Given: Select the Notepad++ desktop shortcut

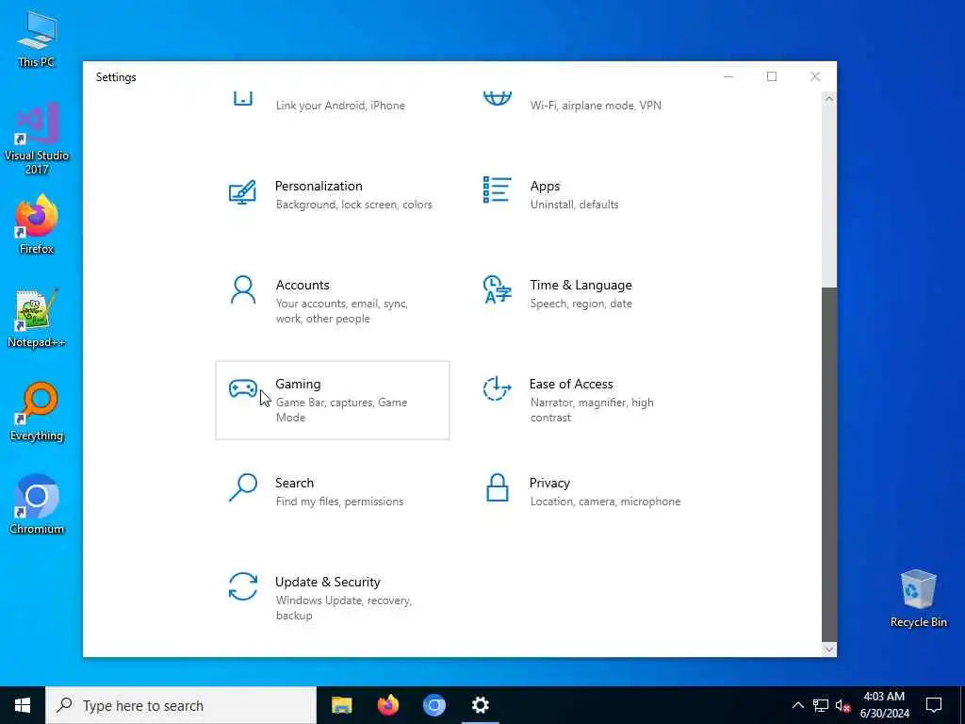Looking at the screenshot, I should click(37, 319).
